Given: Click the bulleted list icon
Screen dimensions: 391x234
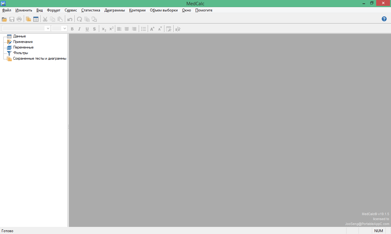Looking at the screenshot, I should [x=143, y=29].
